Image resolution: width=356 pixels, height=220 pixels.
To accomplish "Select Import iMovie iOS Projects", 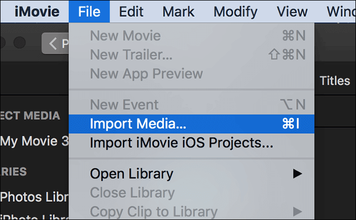I will (x=182, y=142).
